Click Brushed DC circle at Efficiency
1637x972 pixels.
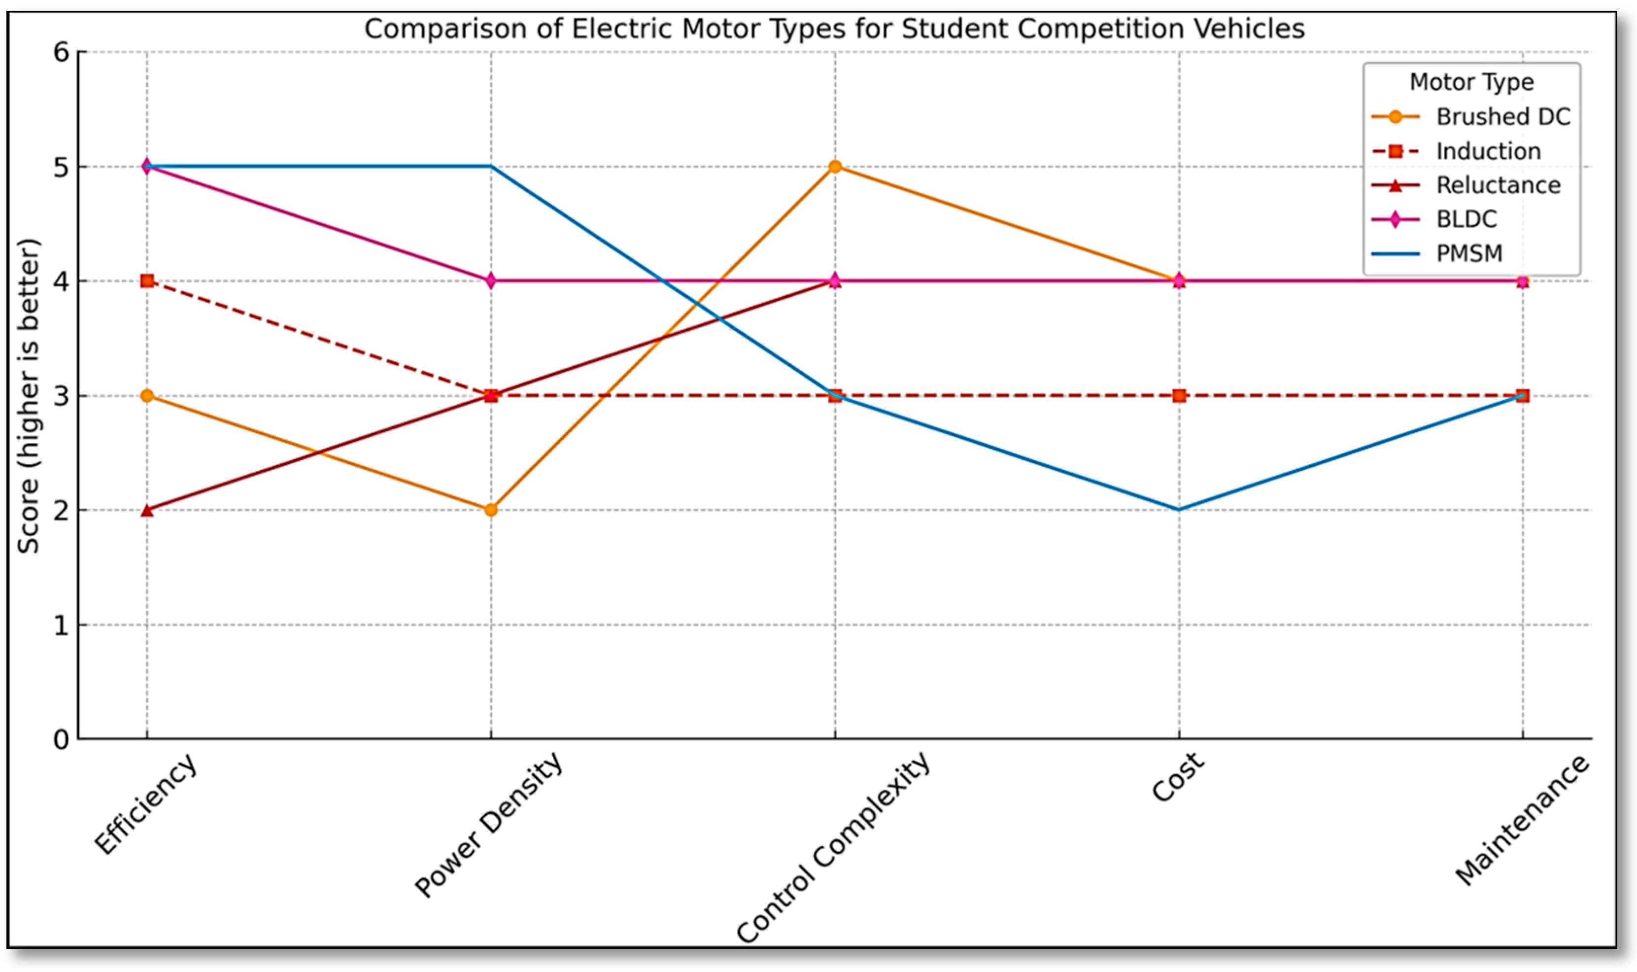coord(147,396)
